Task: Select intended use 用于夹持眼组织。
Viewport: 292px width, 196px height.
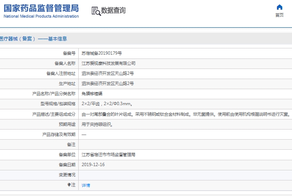Action: pos(97,124)
